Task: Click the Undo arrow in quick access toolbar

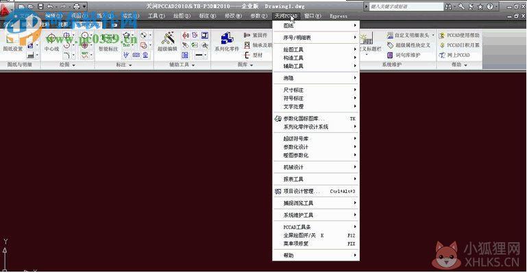Action: pyautogui.click(x=50, y=6)
